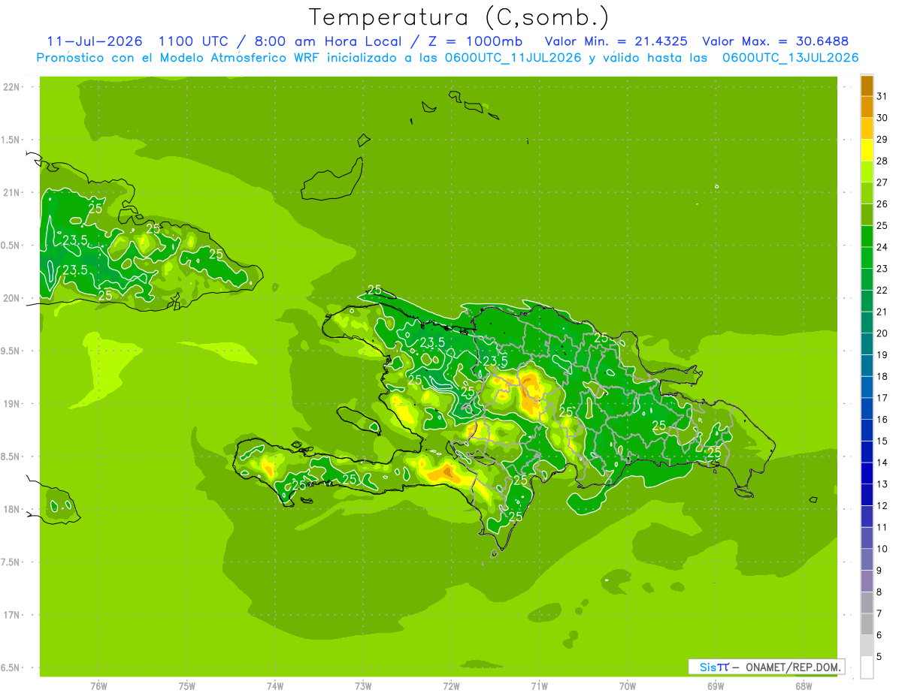The height and width of the screenshot is (696, 902).
Task: Click the "71W" longitude axis label
Action: coord(539,685)
